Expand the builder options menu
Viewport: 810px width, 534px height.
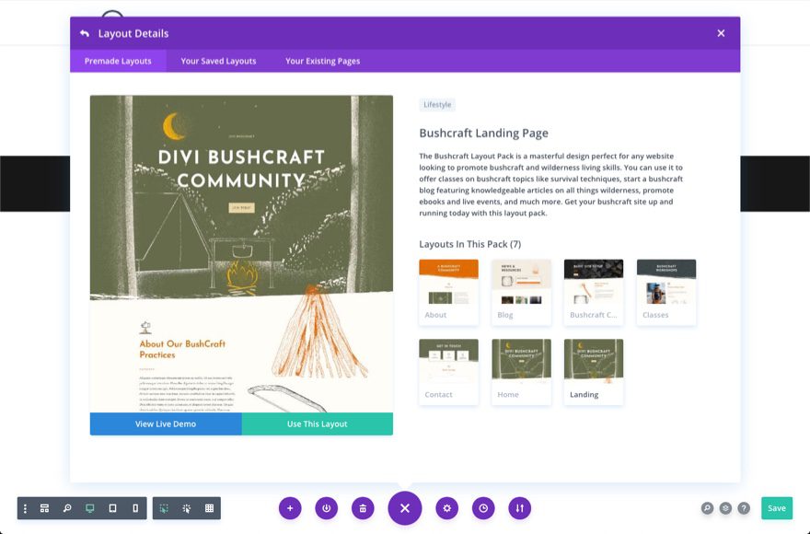(23, 507)
